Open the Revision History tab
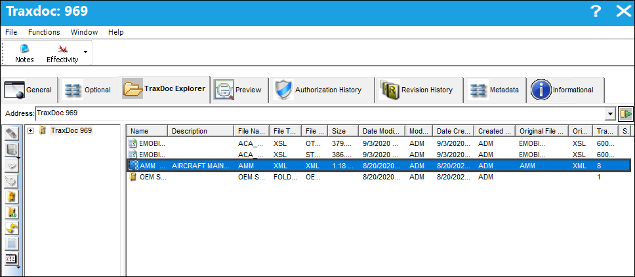 tap(419, 90)
